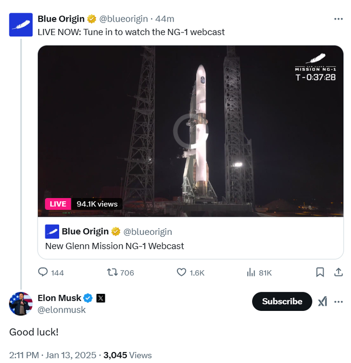This screenshot has height=363, width=351.
Task: Share the tweet via share icon
Action: click(338, 272)
